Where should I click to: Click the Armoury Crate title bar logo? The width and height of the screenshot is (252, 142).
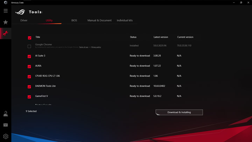click(6, 2)
